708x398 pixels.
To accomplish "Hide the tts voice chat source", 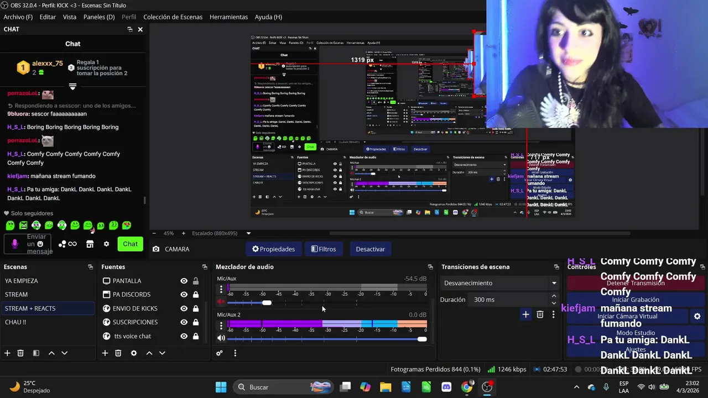I will pyautogui.click(x=184, y=336).
